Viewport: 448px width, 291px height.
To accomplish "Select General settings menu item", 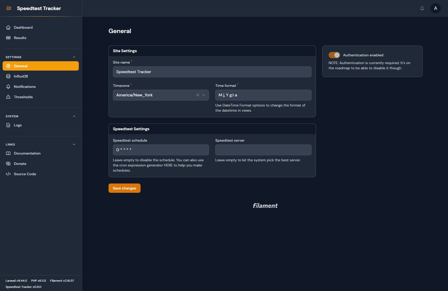I will pos(41,66).
